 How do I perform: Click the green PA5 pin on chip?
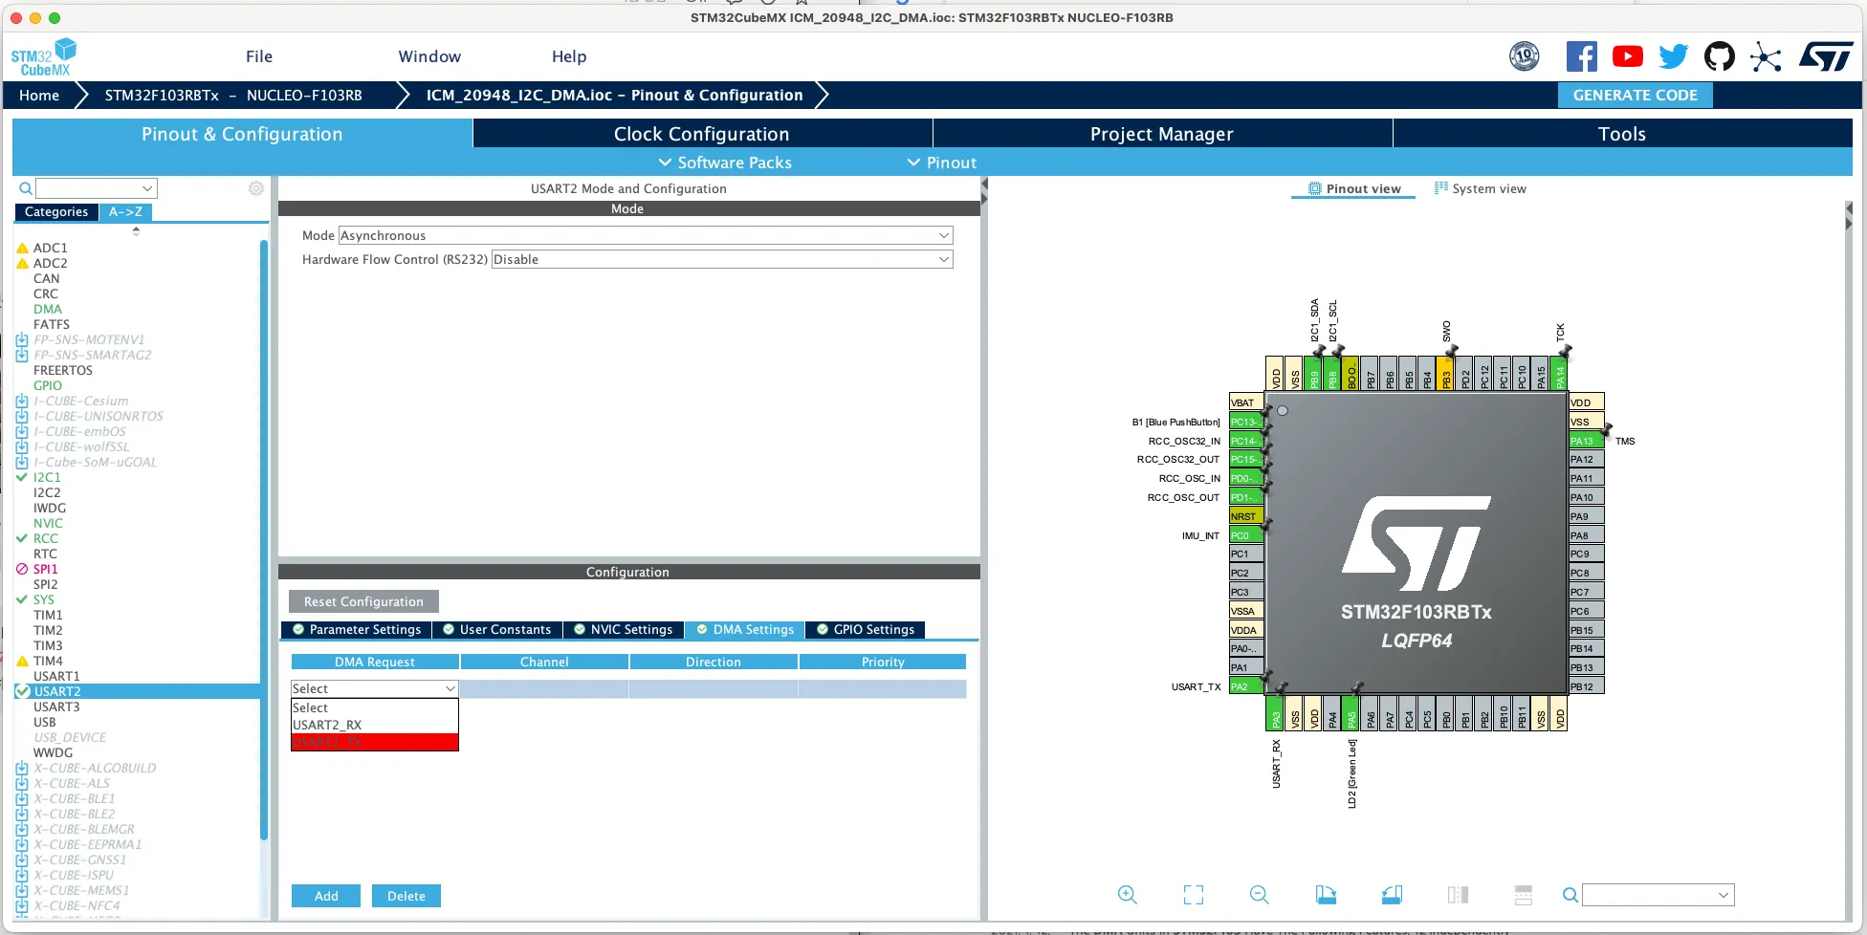[1351, 713]
